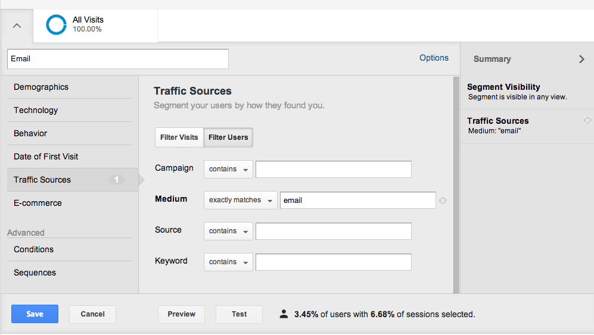Expand the Summary panel arrow
This screenshot has width=594, height=335.
(581, 59)
